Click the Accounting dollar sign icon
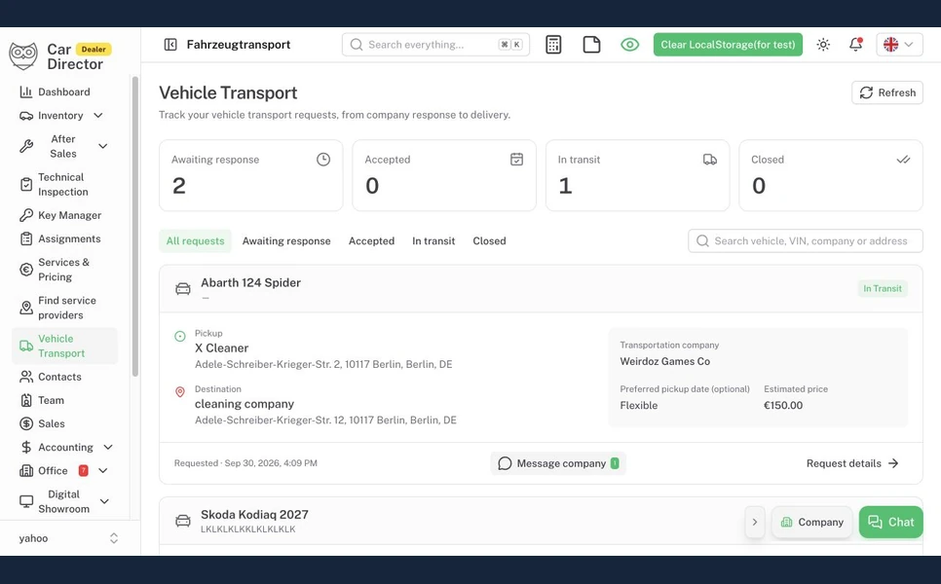Image resolution: width=941 pixels, height=584 pixels. (25, 448)
